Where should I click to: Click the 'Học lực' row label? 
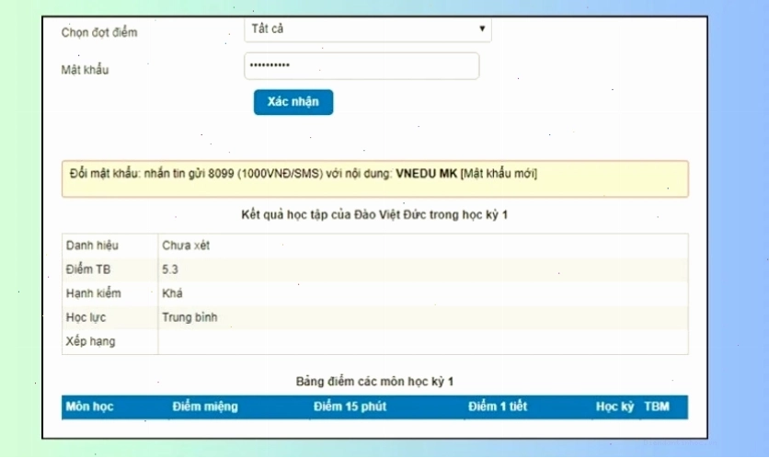tap(86, 317)
